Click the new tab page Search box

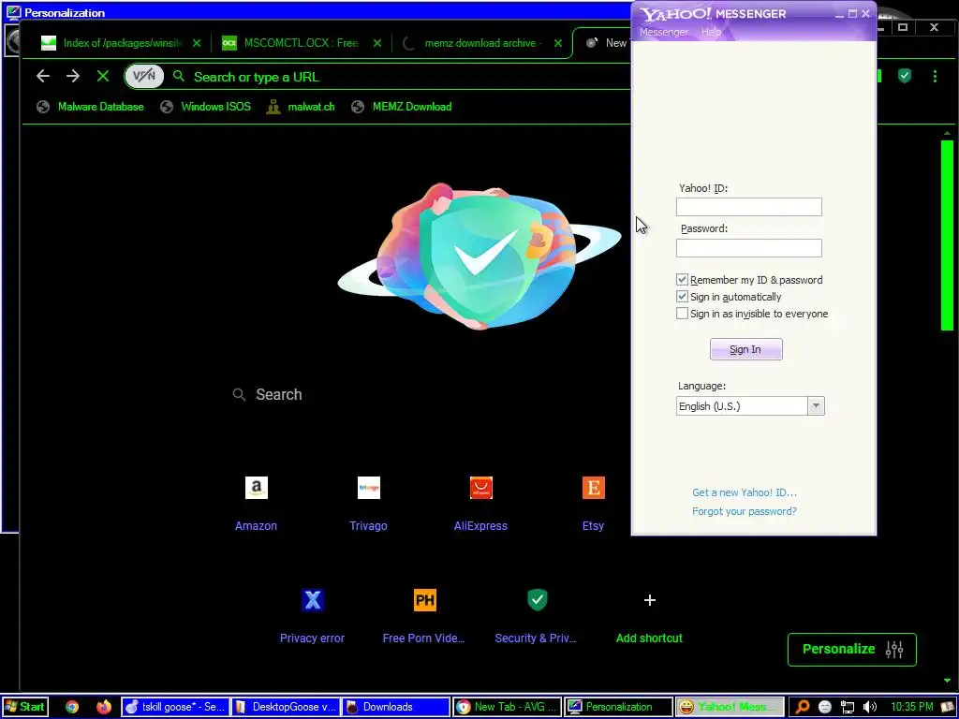click(428, 394)
